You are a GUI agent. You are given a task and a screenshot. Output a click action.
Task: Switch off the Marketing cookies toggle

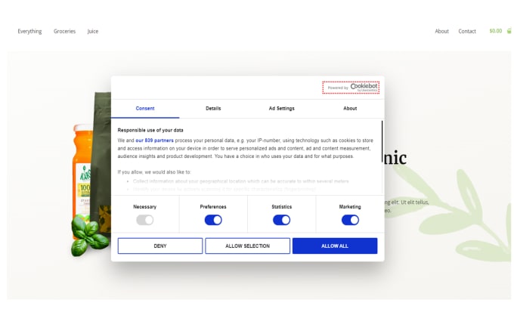(350, 220)
